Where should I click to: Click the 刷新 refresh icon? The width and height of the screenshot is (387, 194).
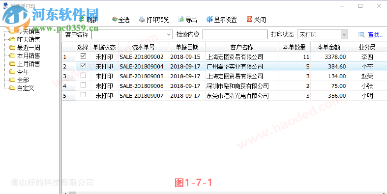pos(82,19)
